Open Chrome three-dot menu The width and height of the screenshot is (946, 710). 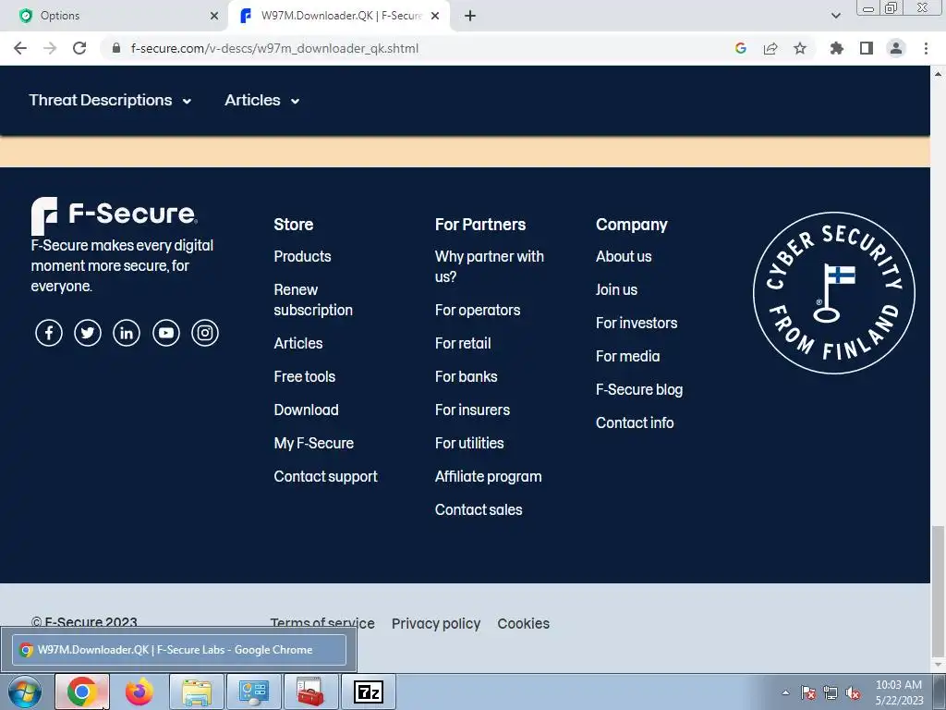(926, 48)
